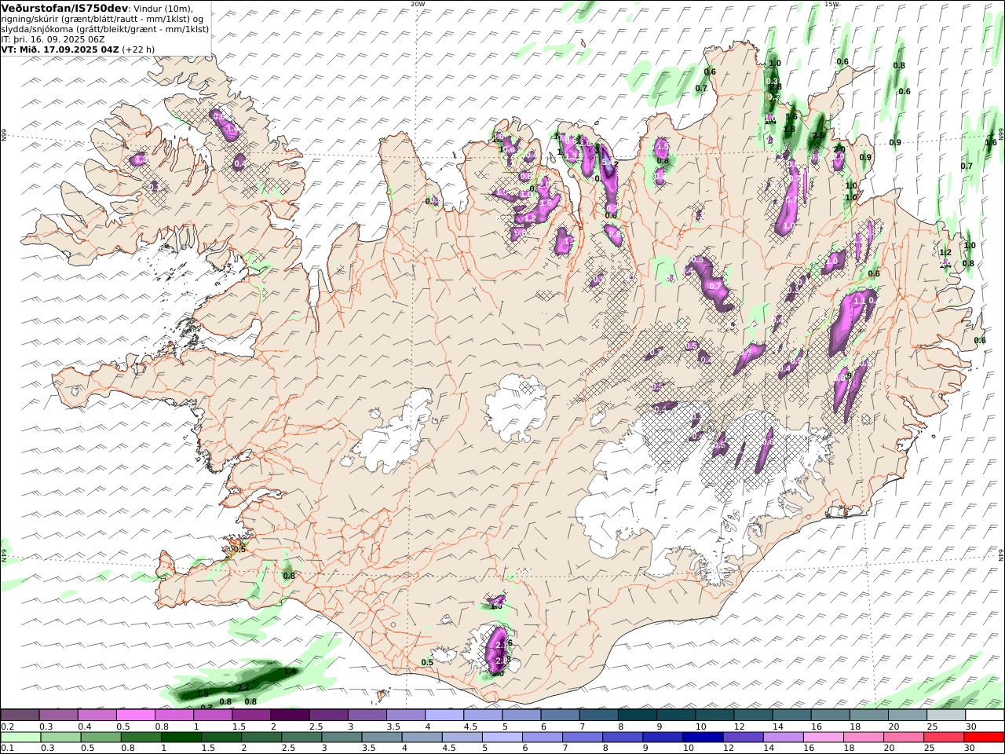Select the deep navy blue 10 swatch, lower legend row

(703, 738)
